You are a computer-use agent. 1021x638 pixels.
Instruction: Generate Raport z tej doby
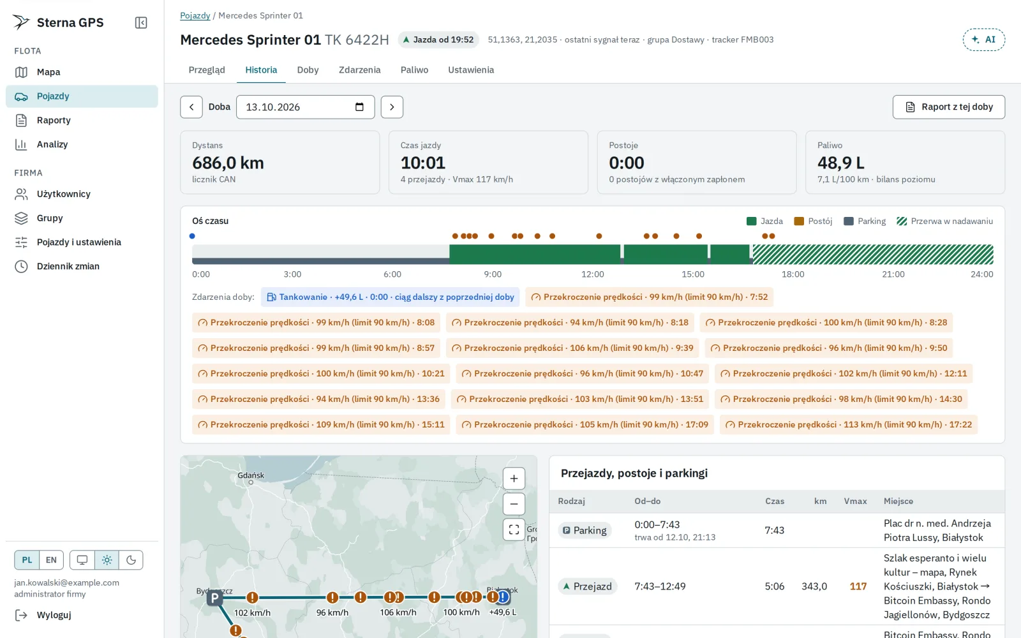pyautogui.click(x=948, y=107)
